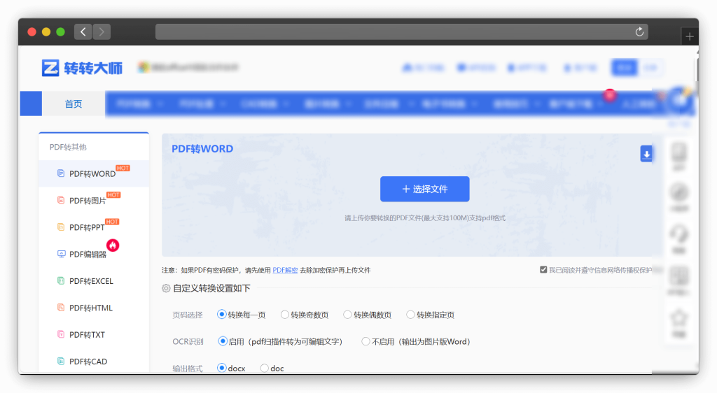Click the gear icon beside 自定义转换设置如下
The image size is (717, 393).
coord(166,289)
